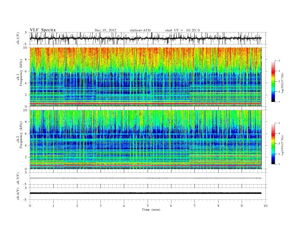Click the ch.2 spectrogram colorbar

[x=273, y=143]
